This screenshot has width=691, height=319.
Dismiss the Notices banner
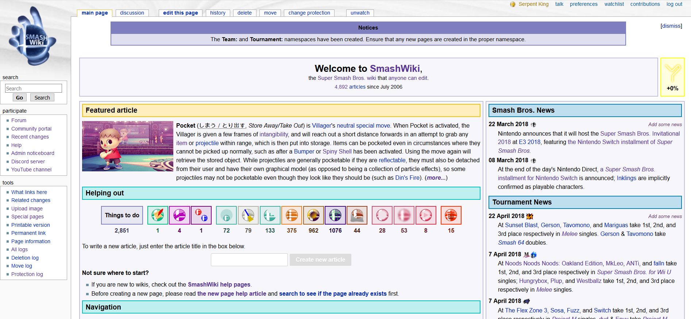click(671, 26)
